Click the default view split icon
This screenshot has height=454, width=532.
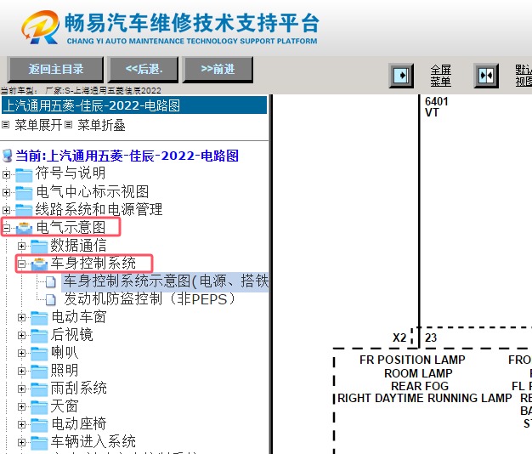[x=486, y=76]
